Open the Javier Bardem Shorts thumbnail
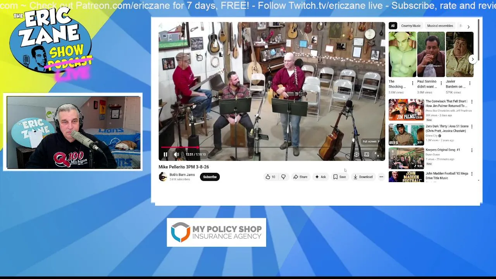496x279 pixels. pos(460,55)
